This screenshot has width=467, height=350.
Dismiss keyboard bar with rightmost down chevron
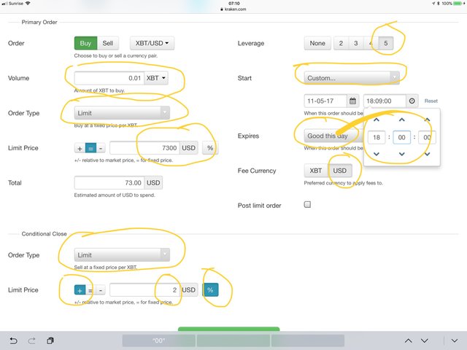coord(454,341)
